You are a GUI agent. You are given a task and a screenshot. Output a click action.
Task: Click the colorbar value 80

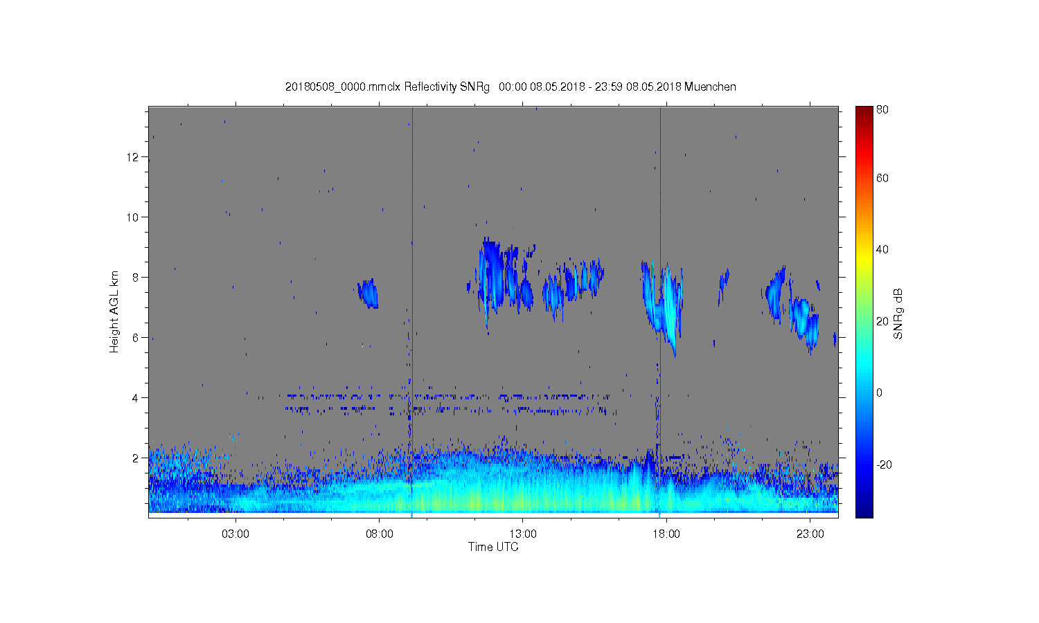coord(882,110)
